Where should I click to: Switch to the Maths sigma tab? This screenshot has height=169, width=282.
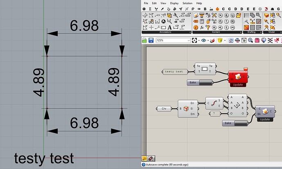pyautogui.click(x=150, y=9)
